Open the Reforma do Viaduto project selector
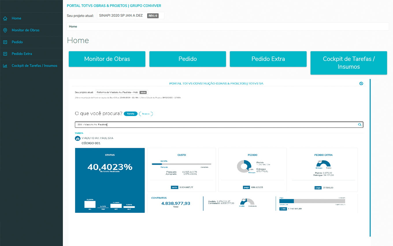 pyautogui.click(x=121, y=92)
